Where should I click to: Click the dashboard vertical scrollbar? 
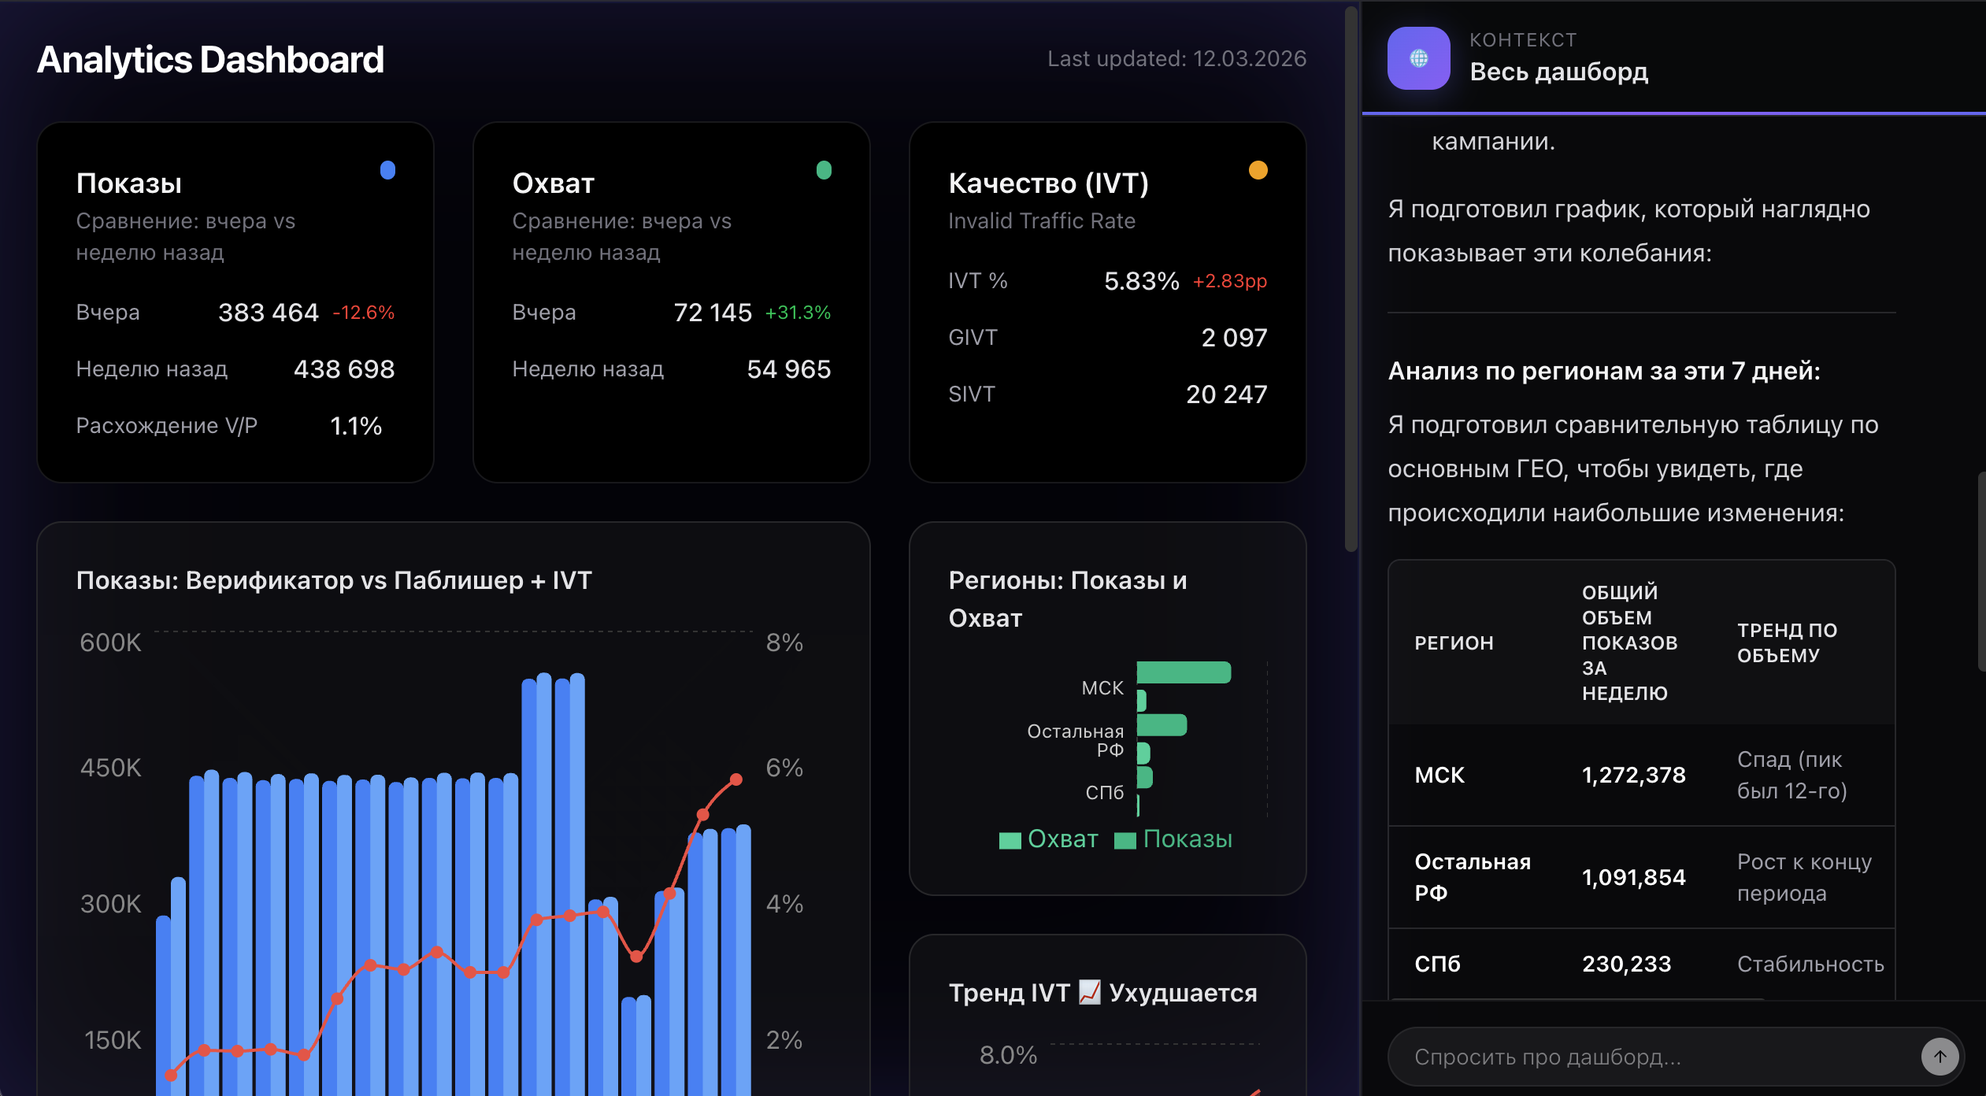(1351, 276)
